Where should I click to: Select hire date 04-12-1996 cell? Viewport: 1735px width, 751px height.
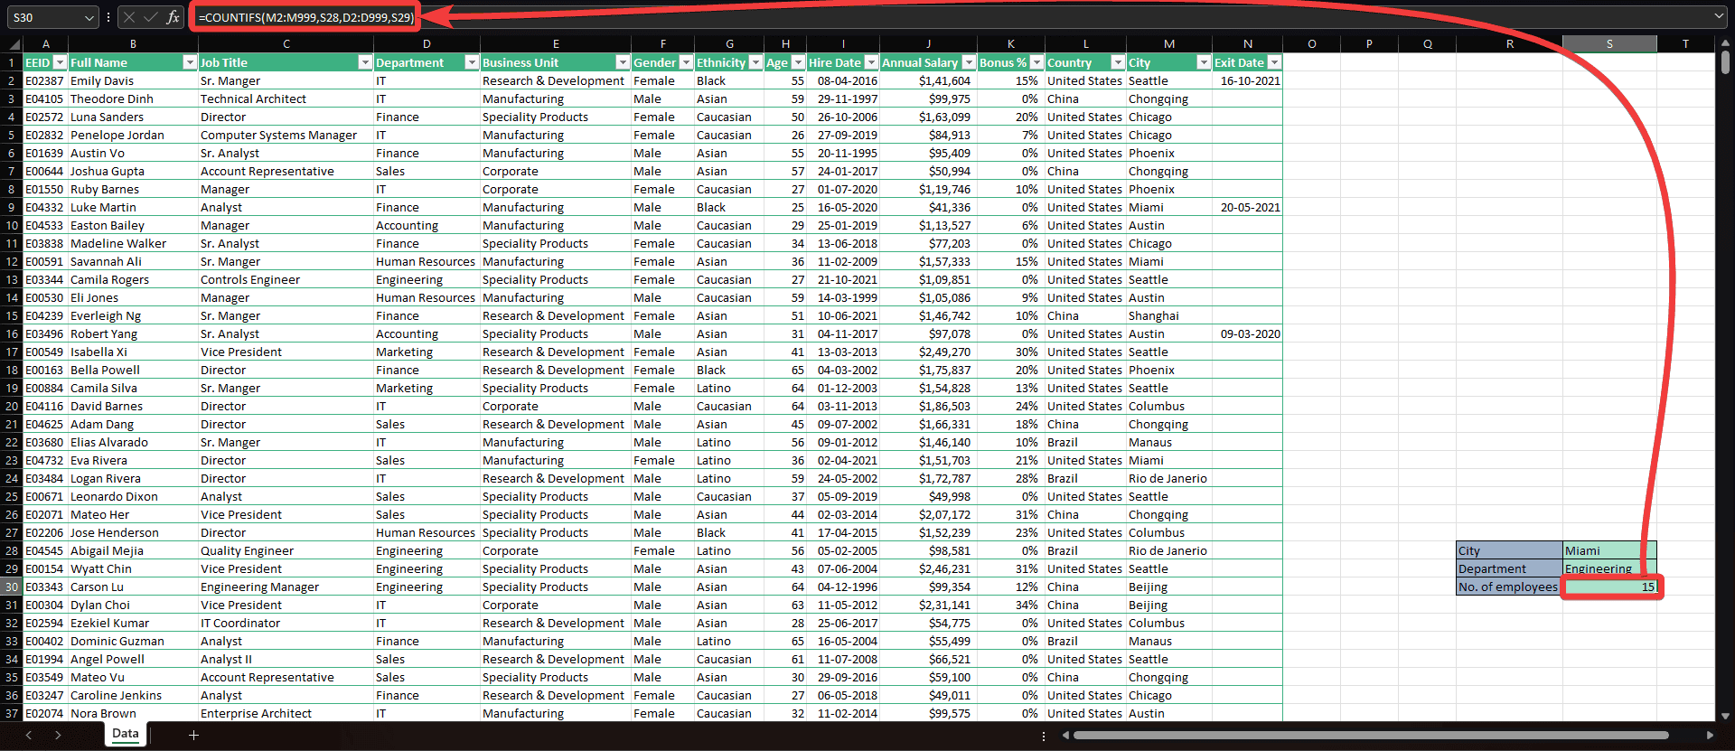tap(843, 587)
